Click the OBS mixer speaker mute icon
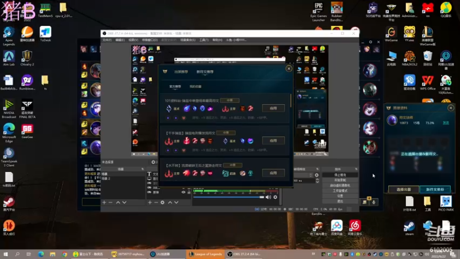Viewport: 460px width, 259px height. pyautogui.click(x=268, y=197)
